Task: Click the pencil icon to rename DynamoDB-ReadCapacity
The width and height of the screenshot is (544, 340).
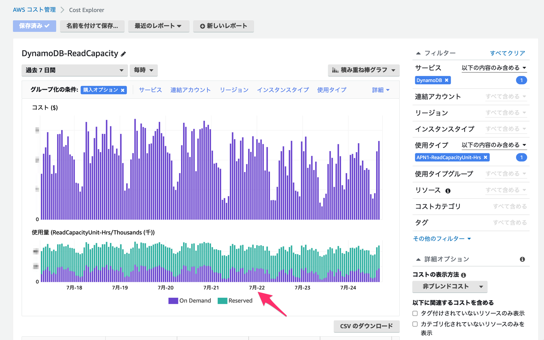Action: (123, 54)
